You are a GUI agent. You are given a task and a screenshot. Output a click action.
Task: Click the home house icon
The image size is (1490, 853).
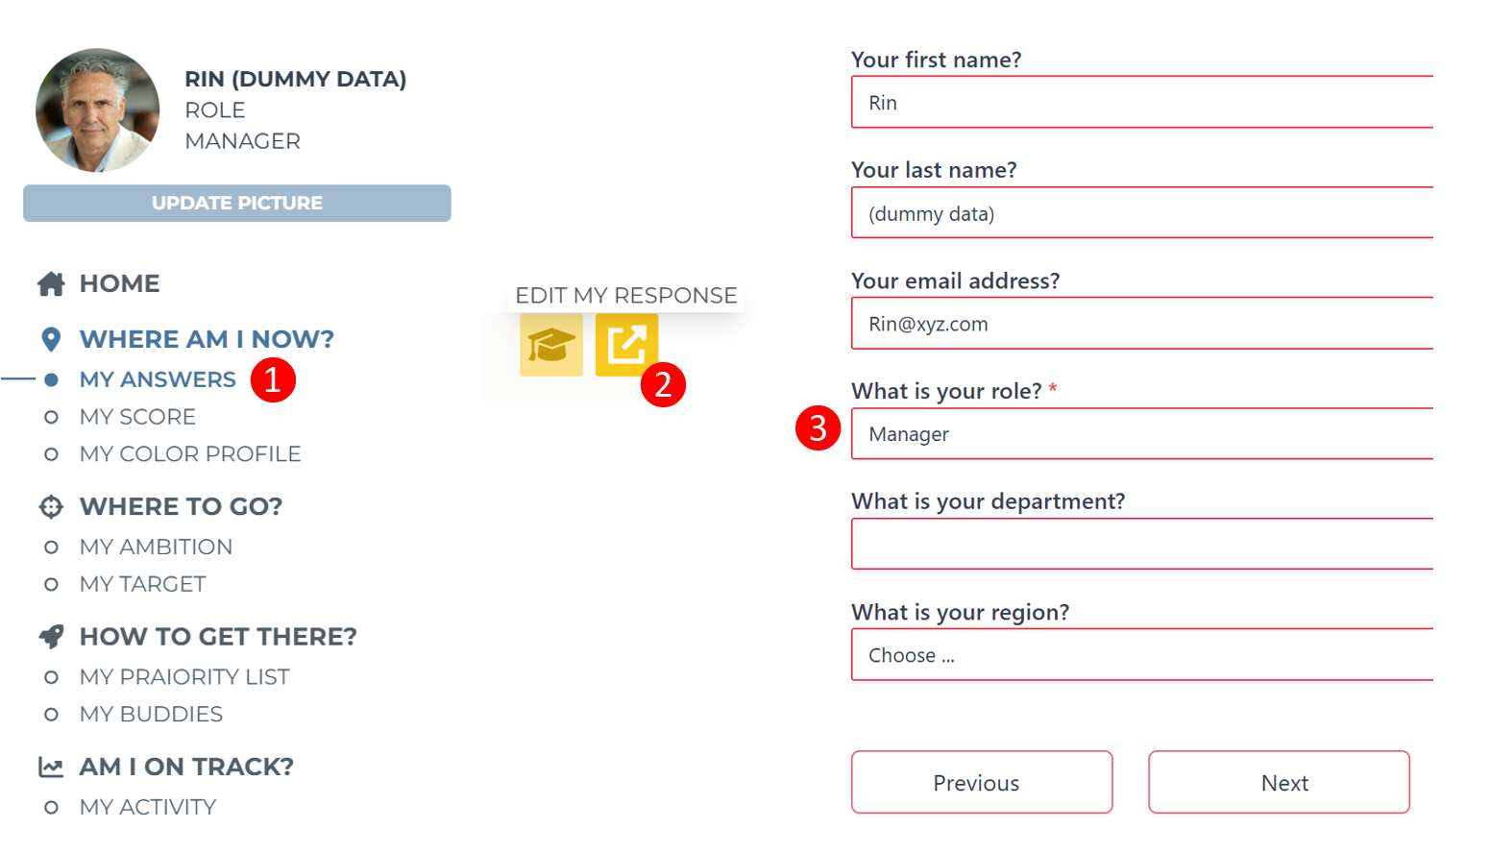coord(51,283)
